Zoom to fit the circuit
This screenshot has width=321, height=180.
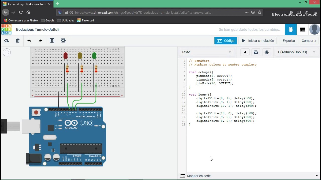[x=7, y=52]
